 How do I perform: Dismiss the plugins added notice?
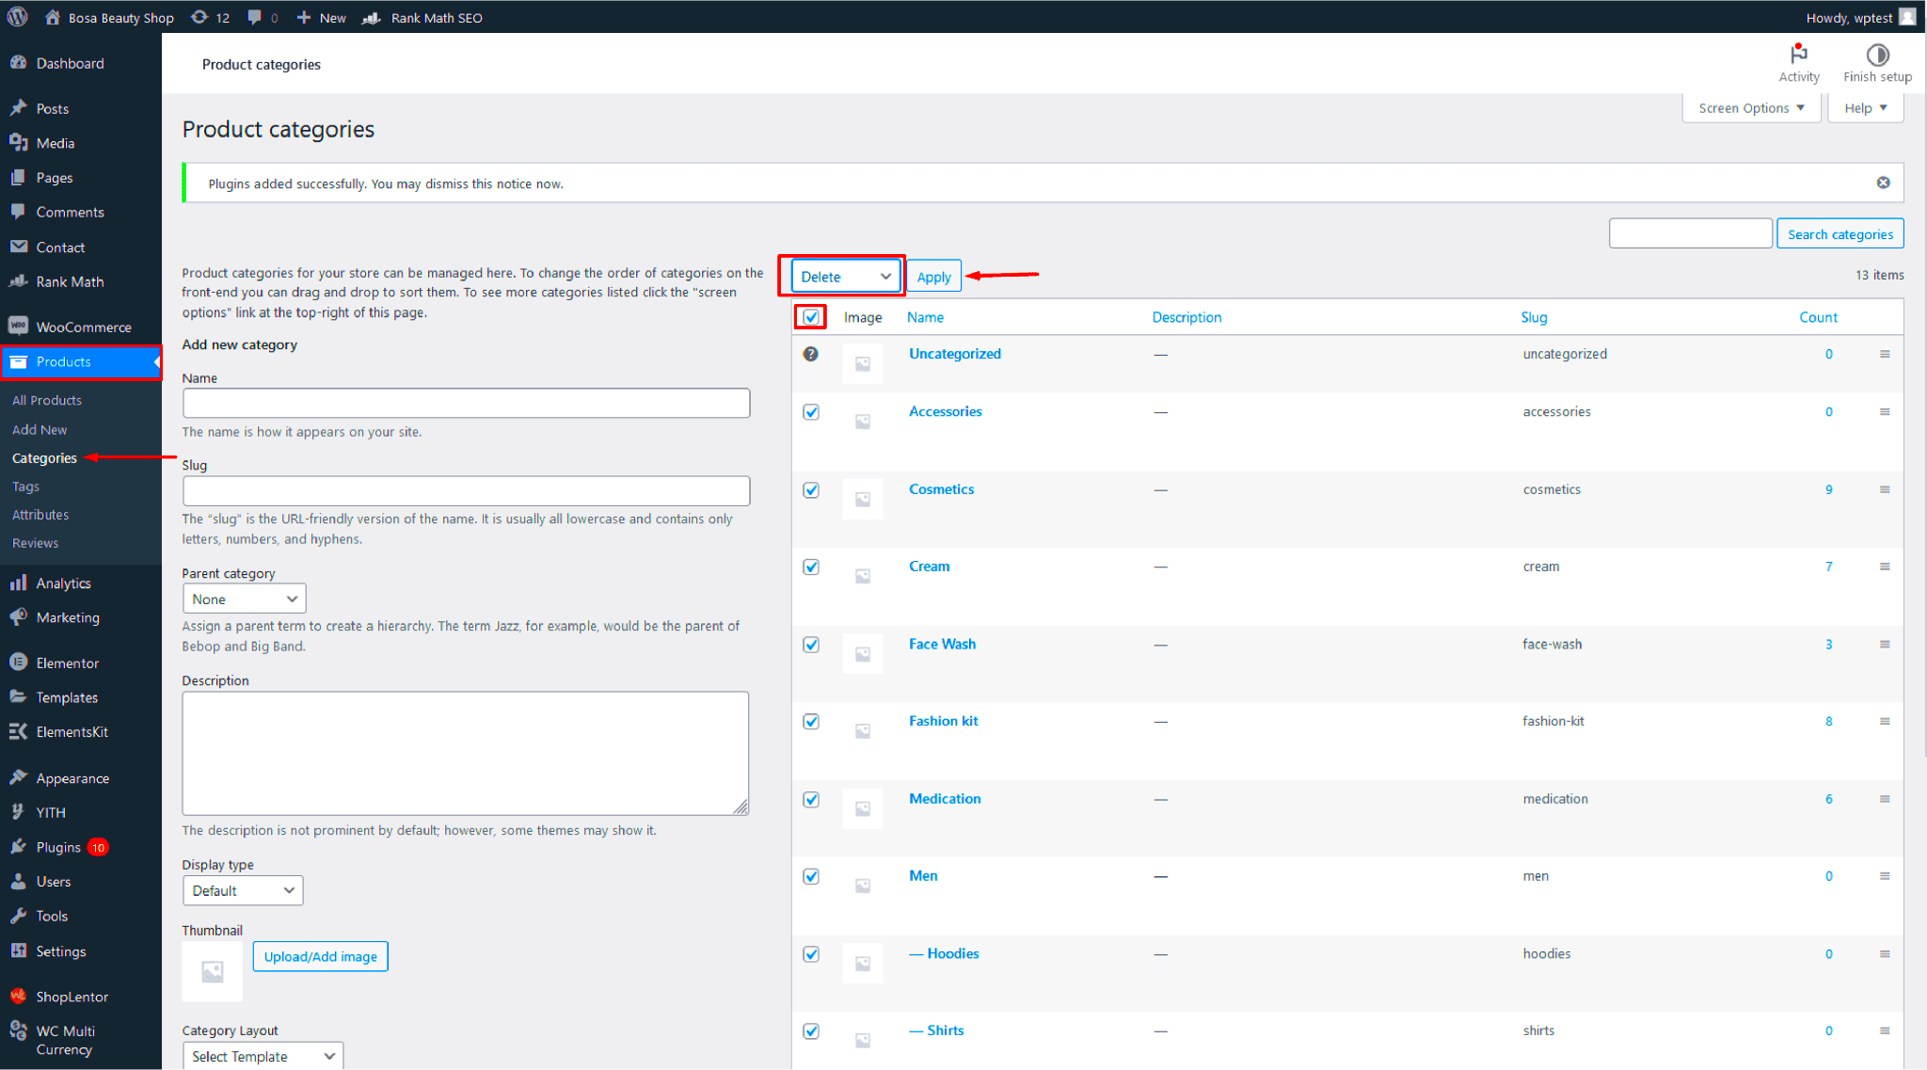[x=1883, y=183]
